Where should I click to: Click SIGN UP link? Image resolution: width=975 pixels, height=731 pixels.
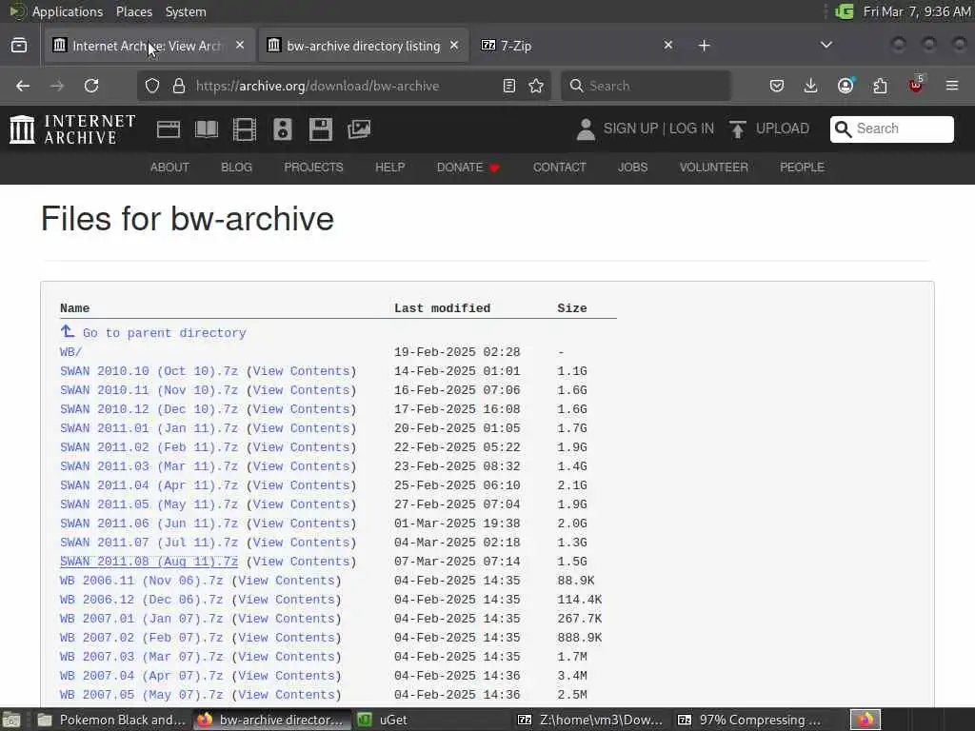point(630,128)
